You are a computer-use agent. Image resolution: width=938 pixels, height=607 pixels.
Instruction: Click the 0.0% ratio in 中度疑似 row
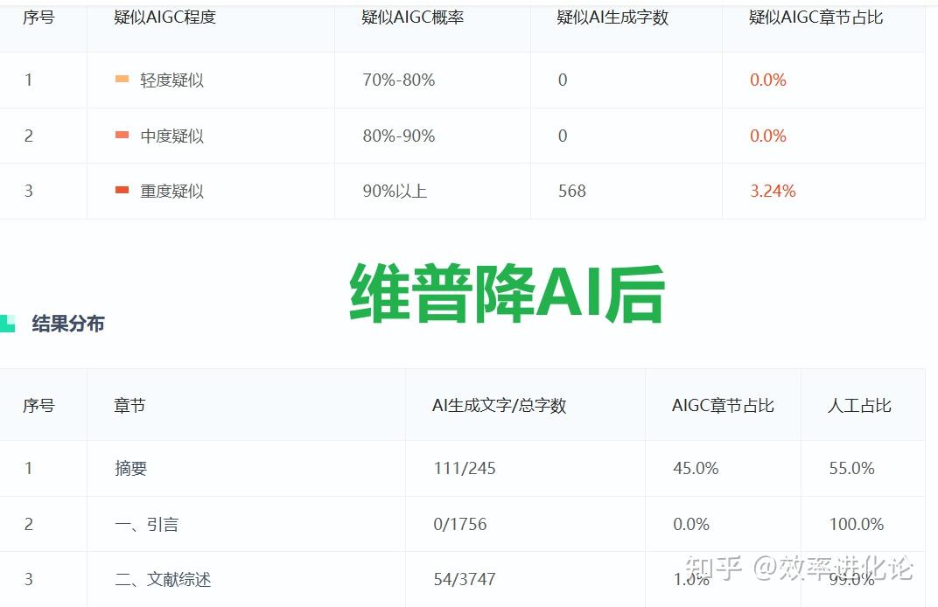pos(768,136)
